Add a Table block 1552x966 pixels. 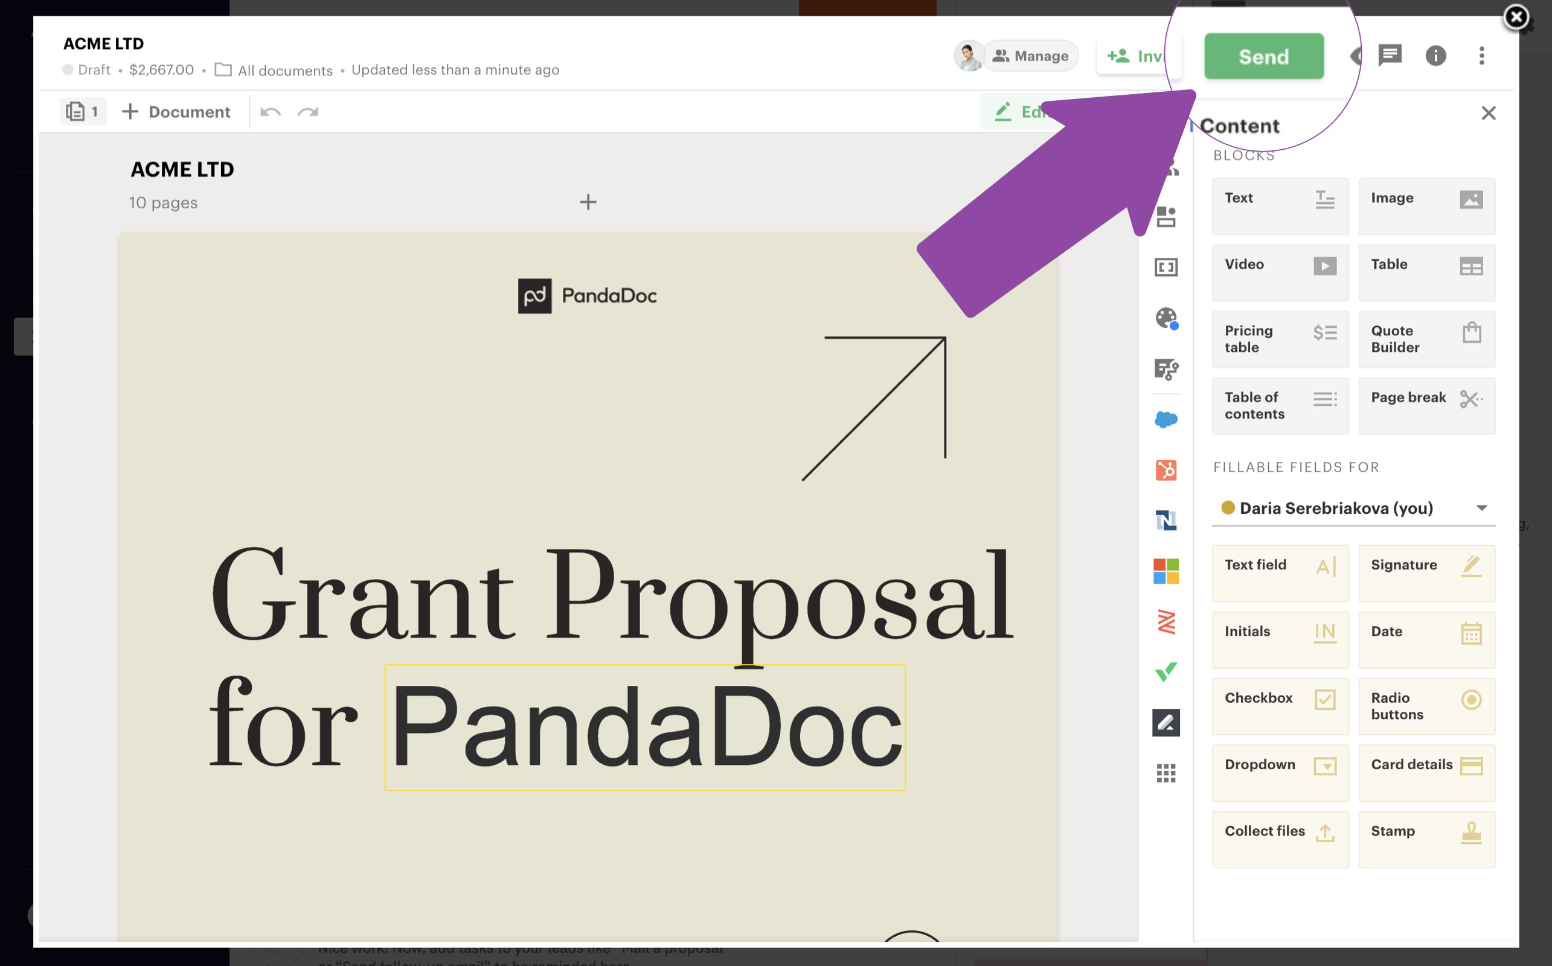tap(1426, 273)
